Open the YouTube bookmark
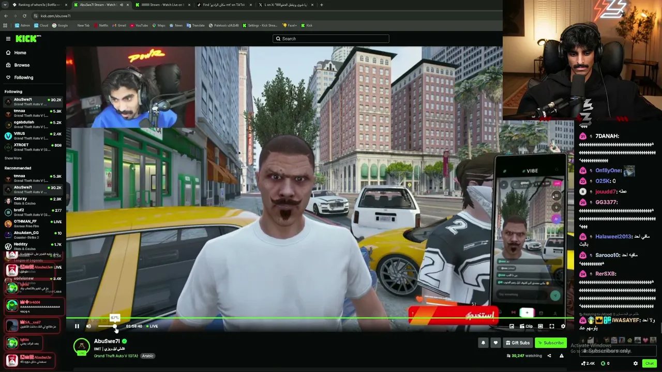This screenshot has height=372, width=662. tap(139, 25)
